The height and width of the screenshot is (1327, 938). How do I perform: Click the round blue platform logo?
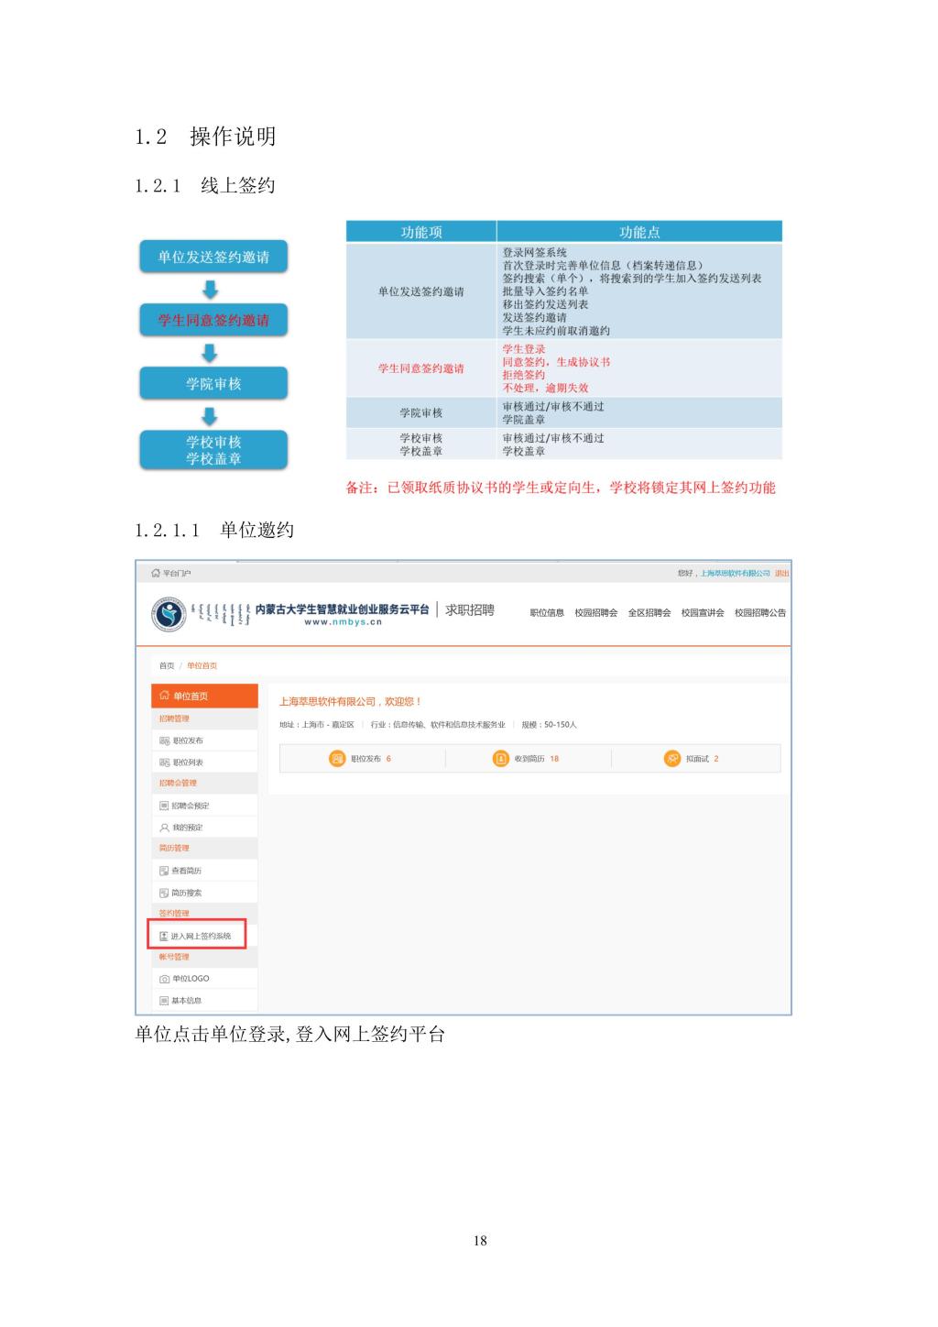click(x=168, y=614)
